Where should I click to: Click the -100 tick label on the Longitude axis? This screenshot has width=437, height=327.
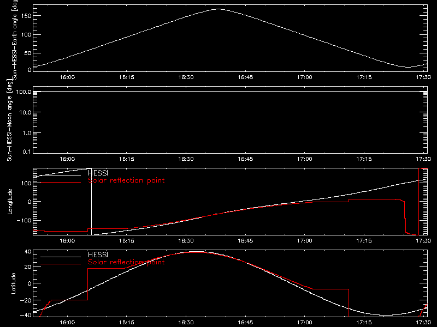coord(24,220)
